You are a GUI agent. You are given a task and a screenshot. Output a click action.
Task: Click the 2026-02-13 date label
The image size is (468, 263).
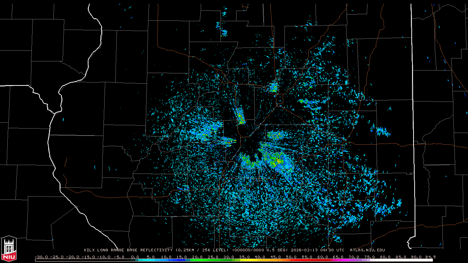(x=305, y=250)
